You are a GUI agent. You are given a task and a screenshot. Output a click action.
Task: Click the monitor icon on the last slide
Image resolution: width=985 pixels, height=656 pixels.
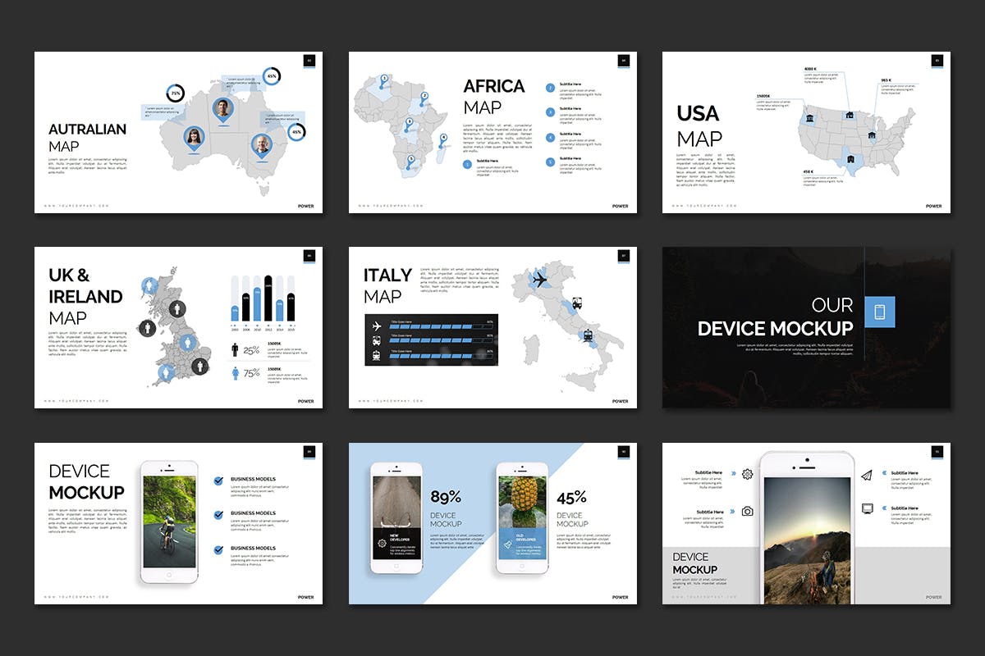[867, 508]
